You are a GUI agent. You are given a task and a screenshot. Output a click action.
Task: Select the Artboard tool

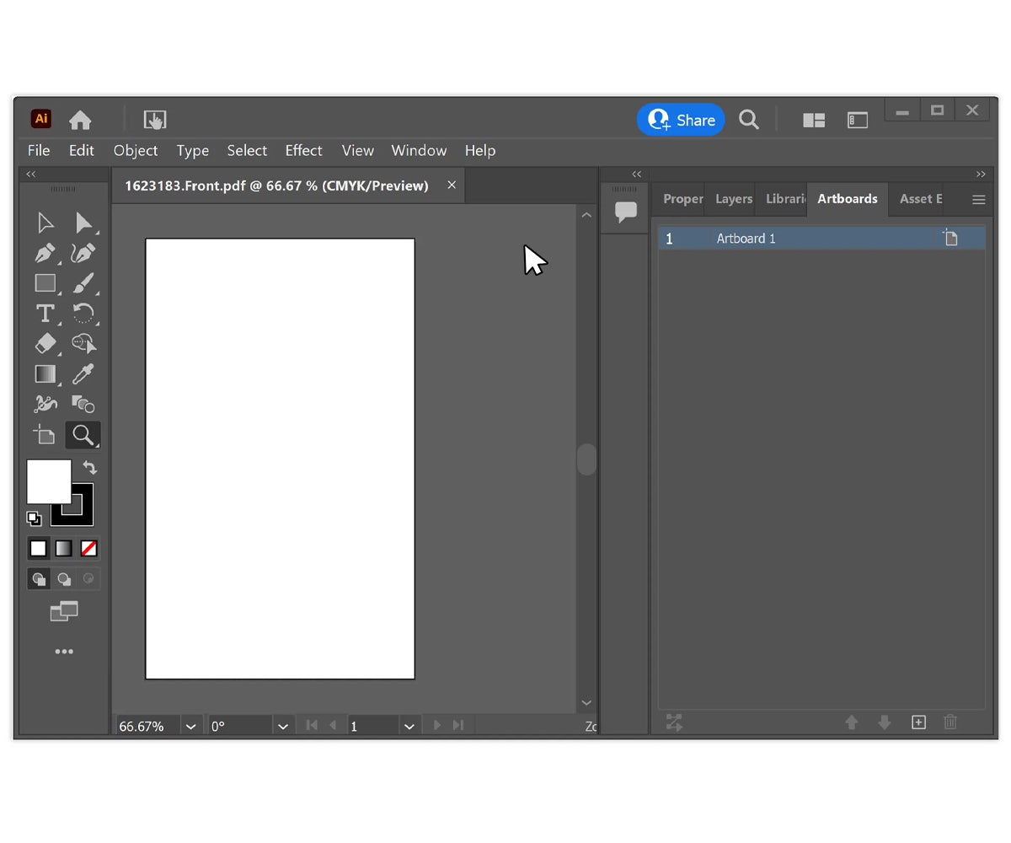pyautogui.click(x=45, y=435)
